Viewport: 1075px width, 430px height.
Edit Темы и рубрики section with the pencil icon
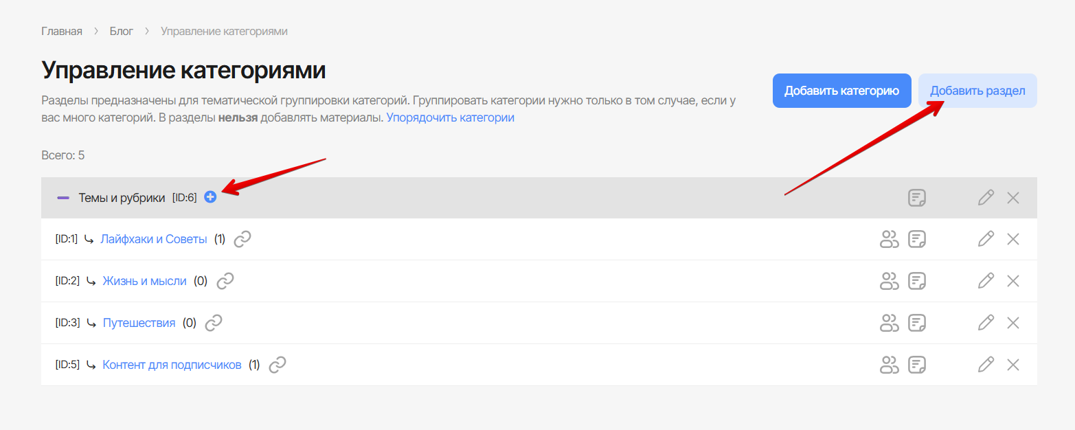click(986, 198)
